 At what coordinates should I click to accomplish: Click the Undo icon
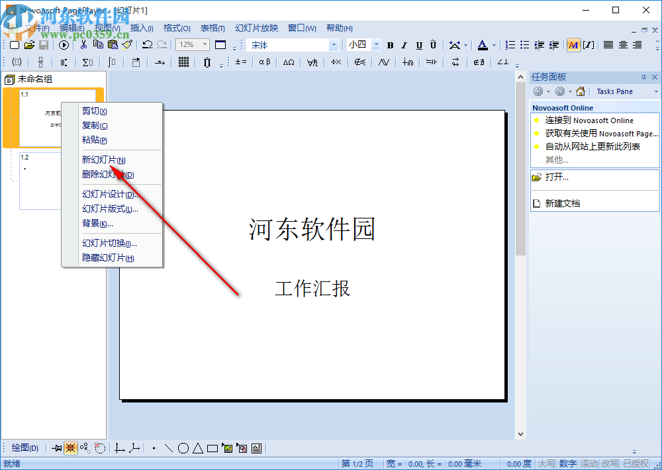(x=147, y=44)
